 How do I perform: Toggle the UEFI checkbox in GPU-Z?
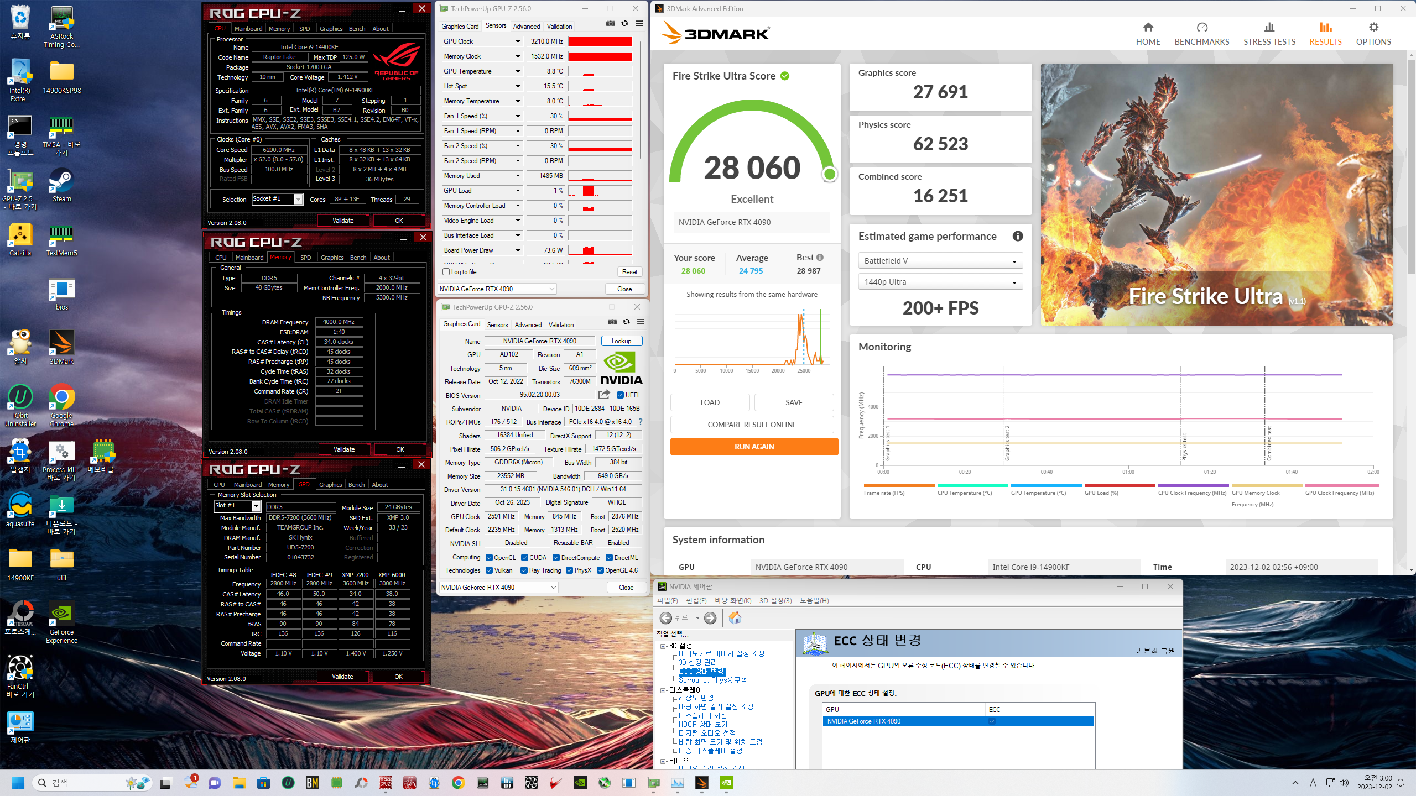620,395
